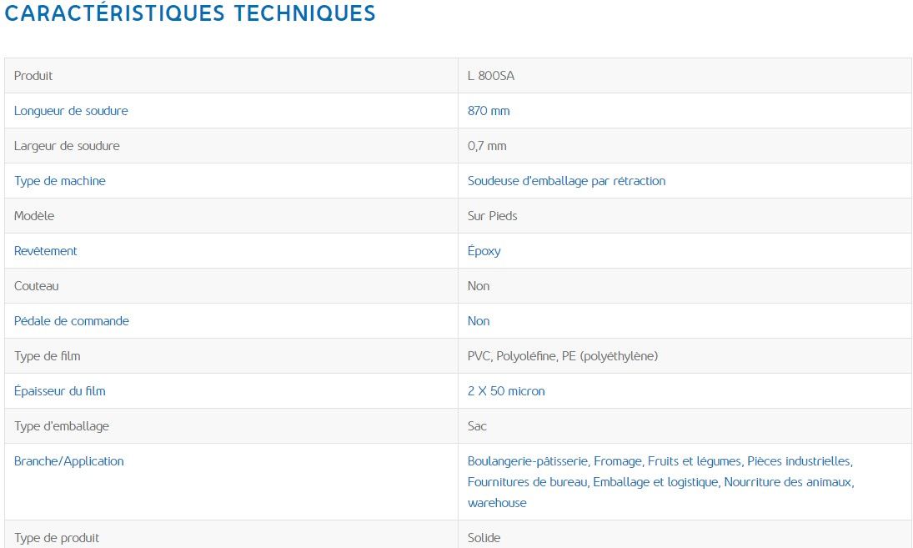Click the Produit row label
This screenshot has width=913, height=548.
(33, 76)
